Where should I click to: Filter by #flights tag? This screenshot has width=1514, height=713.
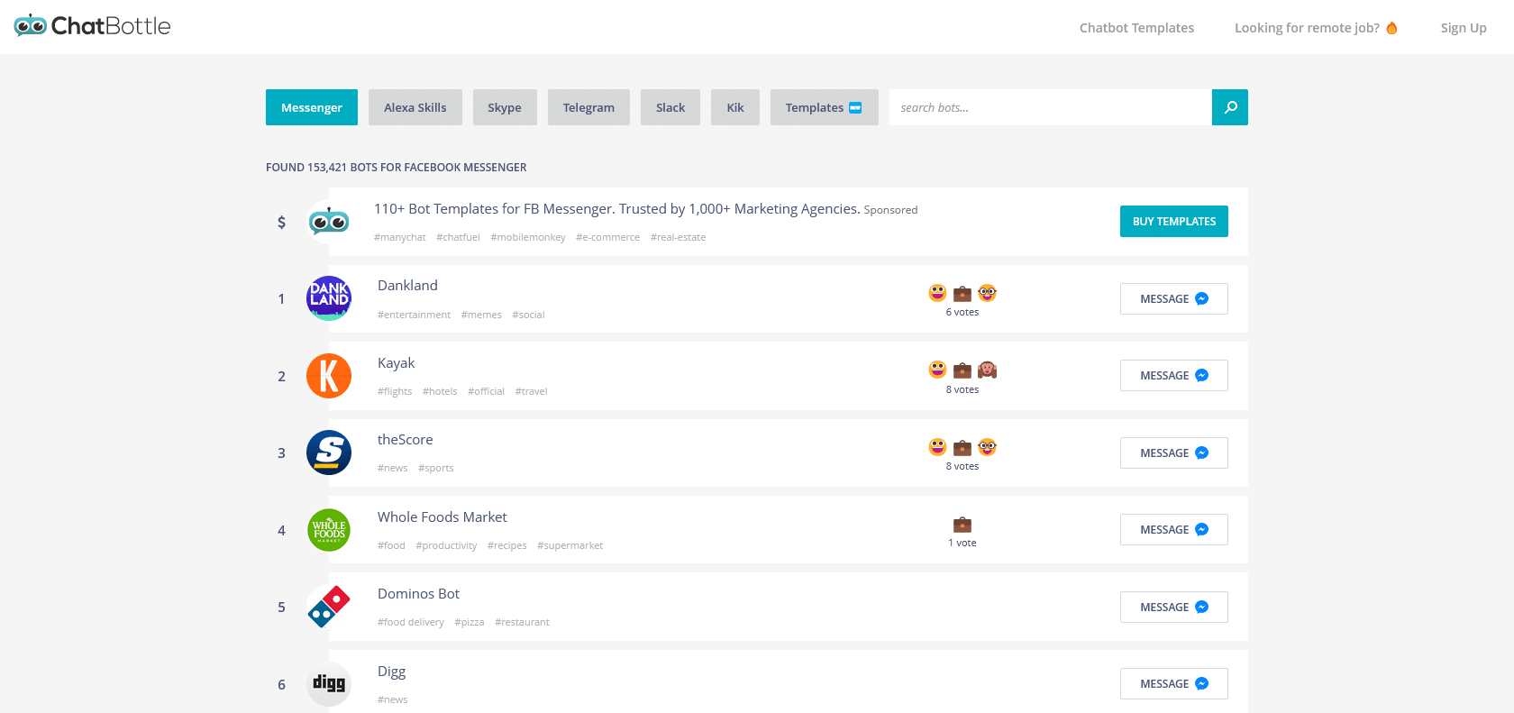(395, 392)
